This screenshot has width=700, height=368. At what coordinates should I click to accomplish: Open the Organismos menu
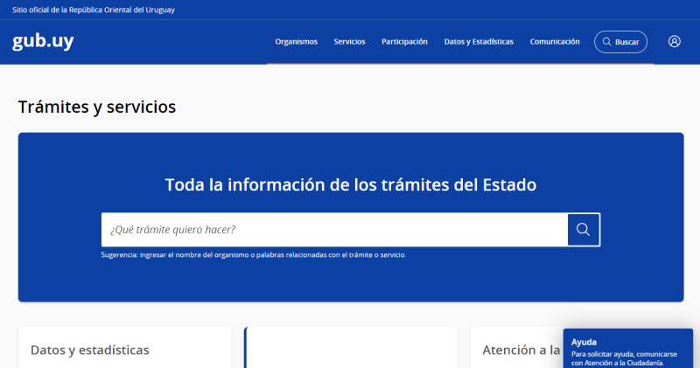pyautogui.click(x=296, y=42)
